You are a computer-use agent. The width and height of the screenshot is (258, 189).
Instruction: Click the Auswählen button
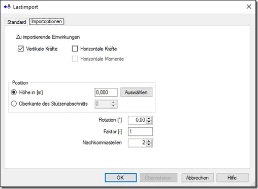point(136,92)
